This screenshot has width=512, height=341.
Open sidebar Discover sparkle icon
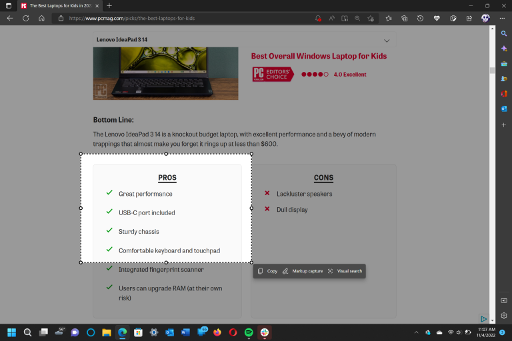[x=504, y=49]
